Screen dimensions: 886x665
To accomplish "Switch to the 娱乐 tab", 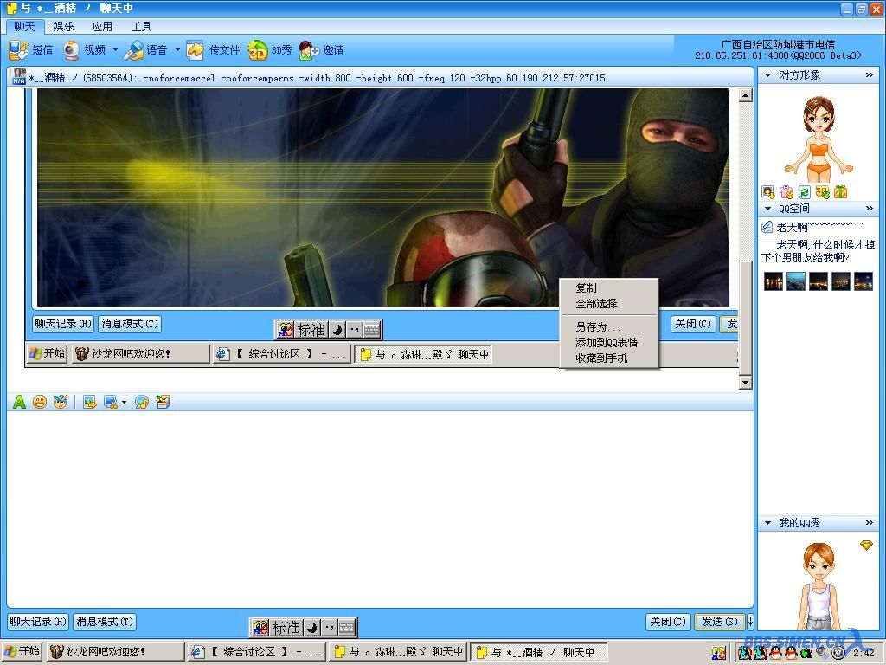I will coord(63,27).
